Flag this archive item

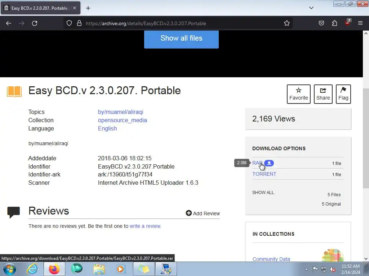coord(343,94)
